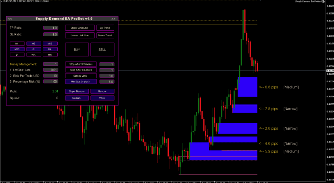Screen dimensions: 334x183
Task: Click the Money Management value field
Action: point(51,64)
